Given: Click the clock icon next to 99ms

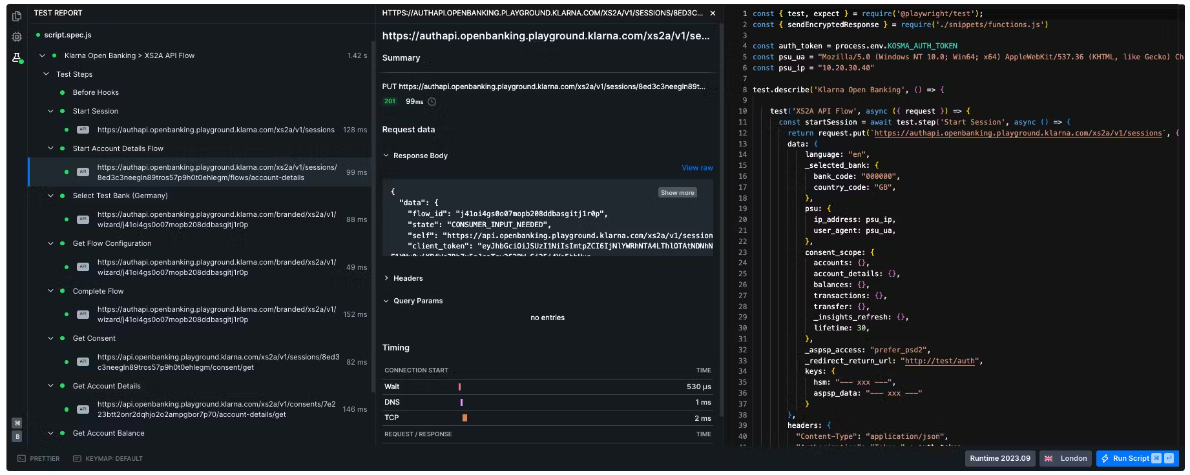Looking at the screenshot, I should coord(432,102).
